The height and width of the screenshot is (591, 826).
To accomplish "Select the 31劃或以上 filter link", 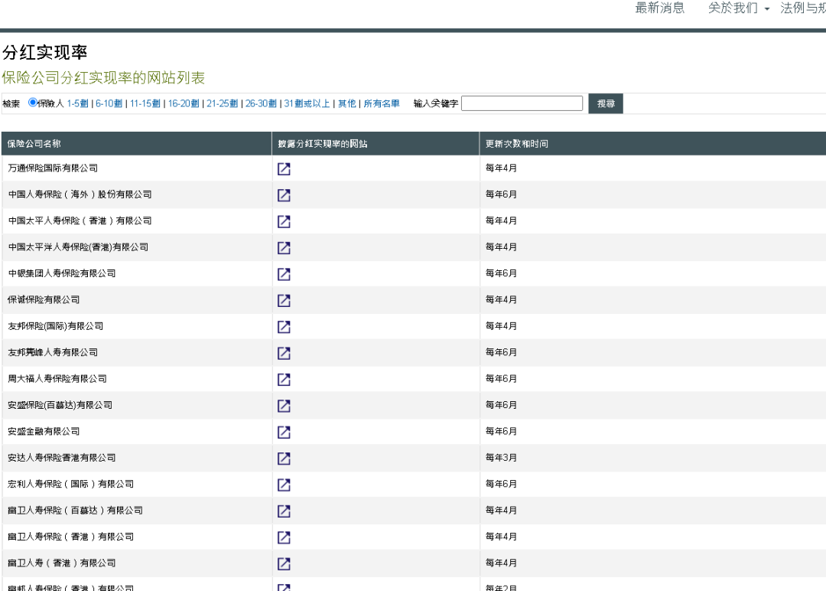I will 307,103.
